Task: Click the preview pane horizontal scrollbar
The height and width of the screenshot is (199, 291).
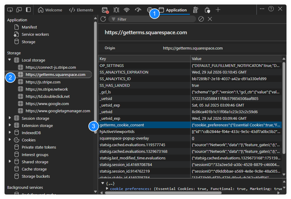Action: pos(163,193)
